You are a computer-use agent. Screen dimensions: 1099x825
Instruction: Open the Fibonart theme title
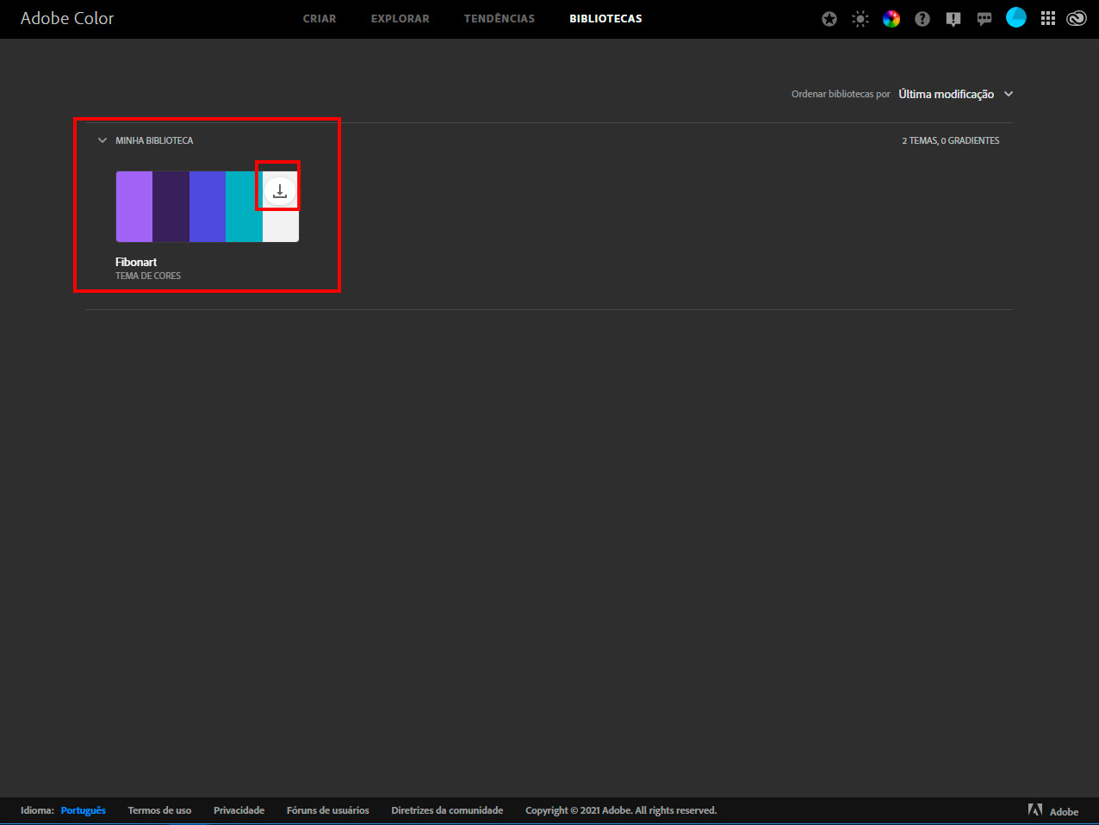click(x=136, y=262)
